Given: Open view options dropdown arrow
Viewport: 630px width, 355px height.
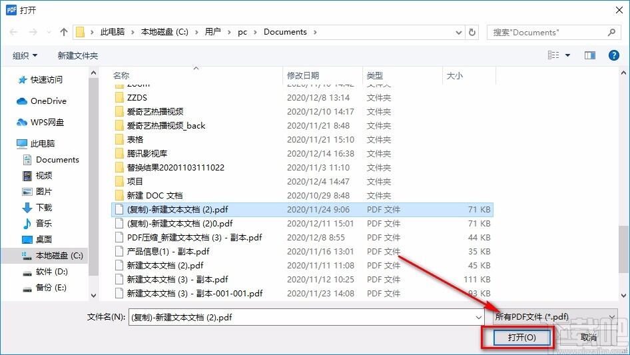Looking at the screenshot, I should click(567, 55).
